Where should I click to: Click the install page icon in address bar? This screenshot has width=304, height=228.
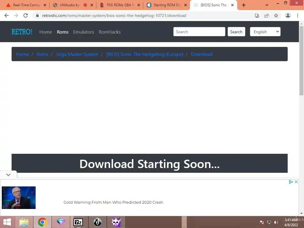(257, 15)
